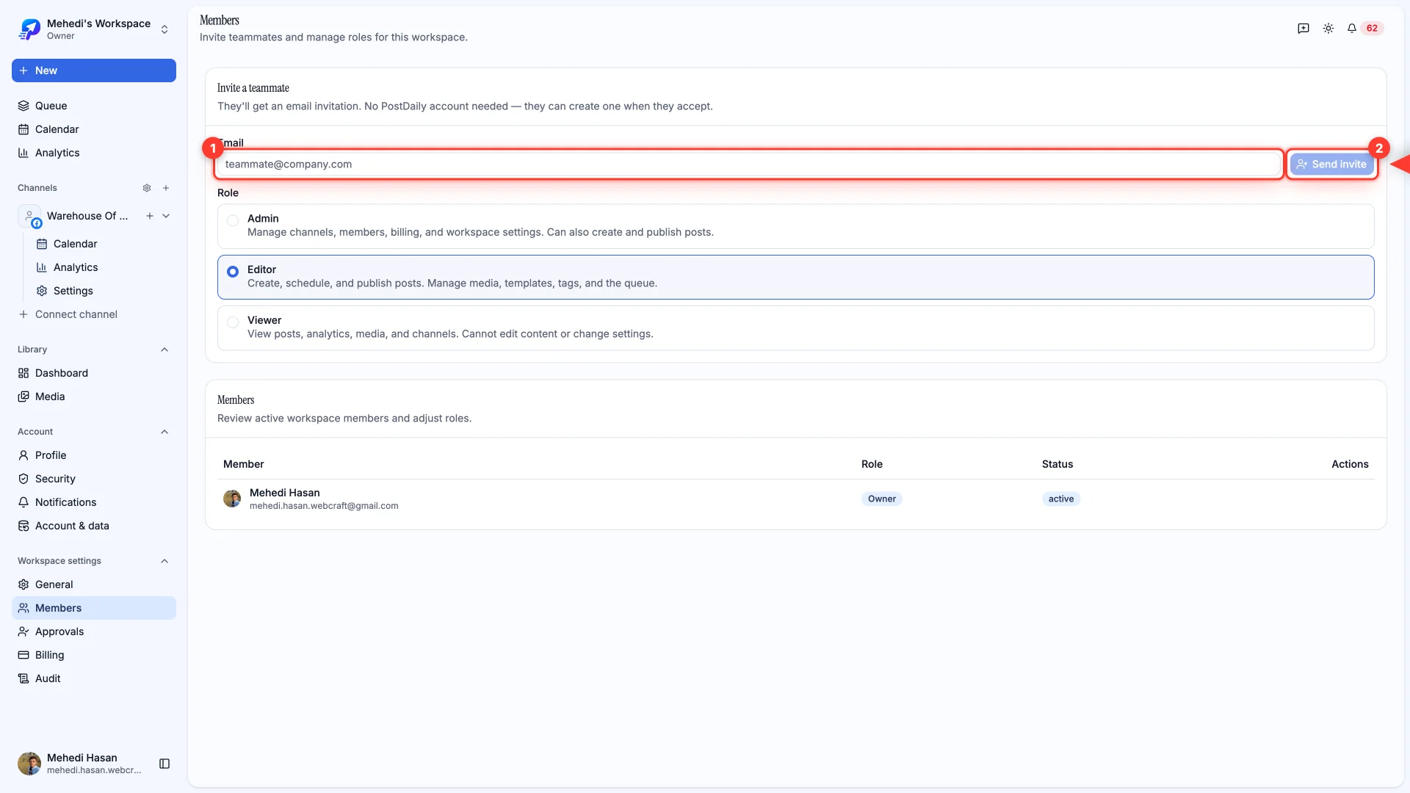This screenshot has width=1410, height=793.
Task: Open Security settings
Action: (x=94, y=479)
